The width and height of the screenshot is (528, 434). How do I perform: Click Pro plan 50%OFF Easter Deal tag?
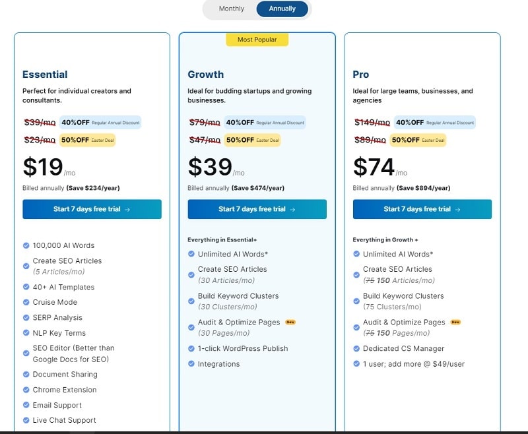(418, 140)
